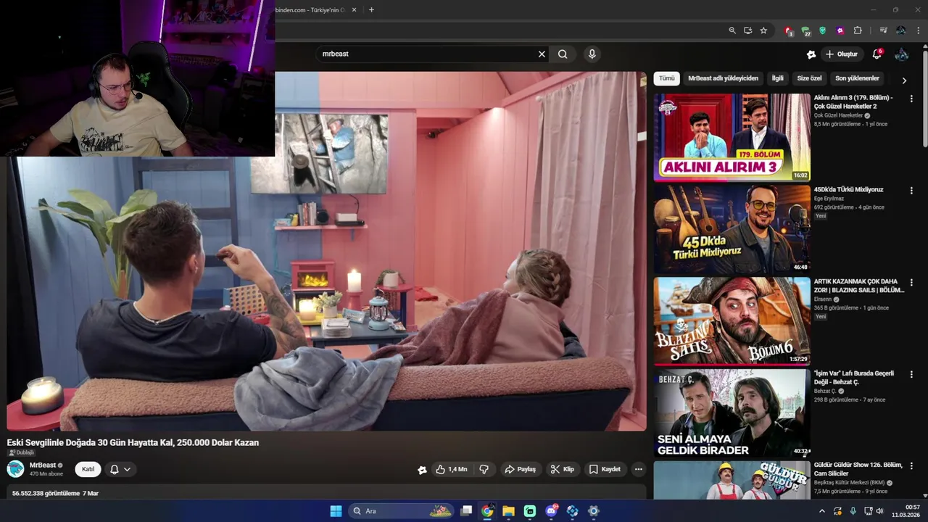Open File Explorer from taskbar
928x522 pixels.
click(508, 511)
